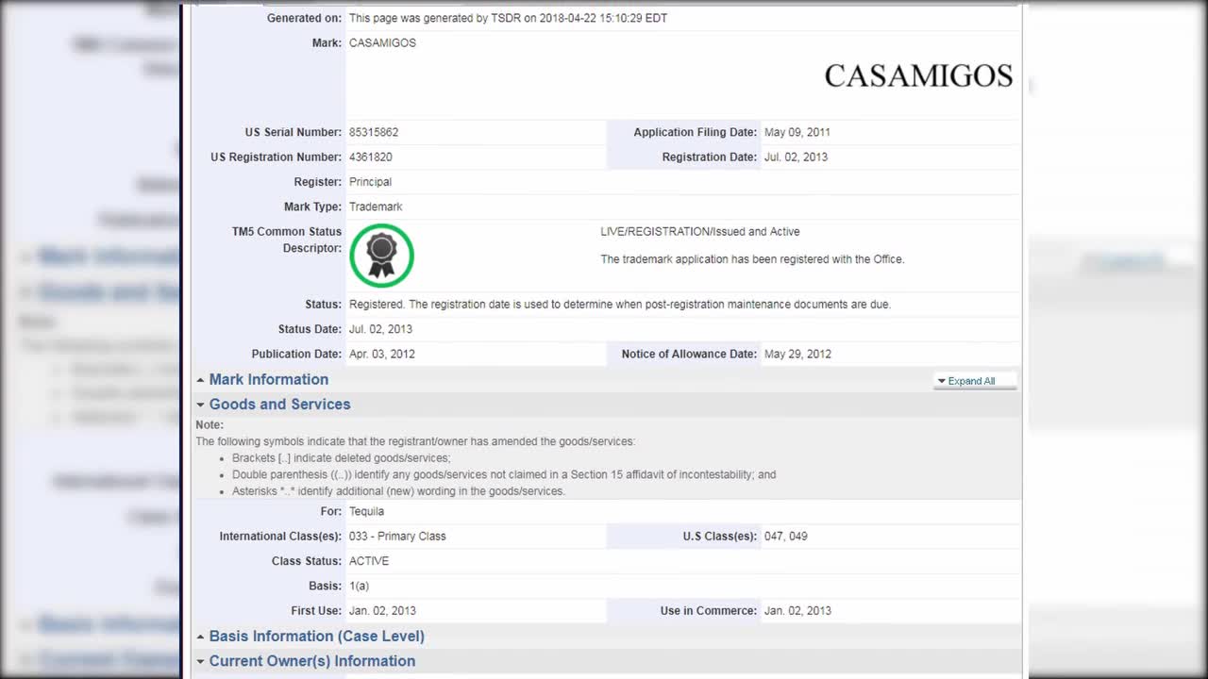Click the CASAMIGOS mark image
The image size is (1208, 679).
[x=918, y=76]
